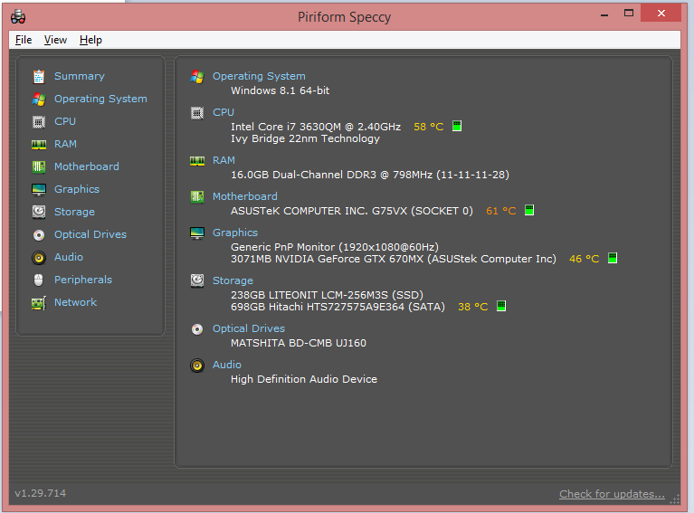The image size is (694, 513).
Task: Select Motherboard in the sidebar
Action: pyautogui.click(x=86, y=166)
